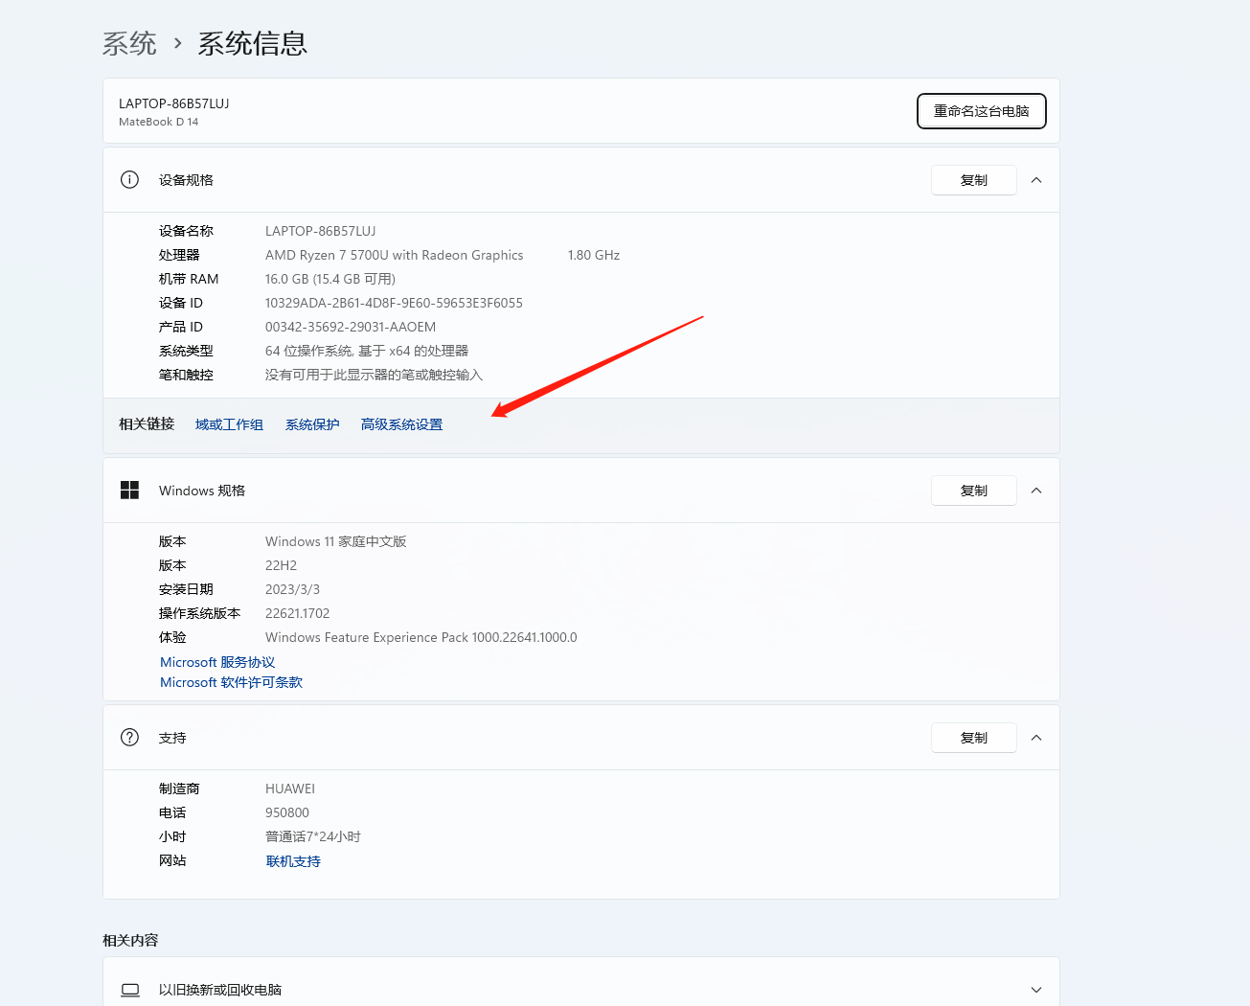Image resolution: width=1250 pixels, height=1006 pixels.
Task: Click the 机带 RAM row label
Action: (x=189, y=279)
